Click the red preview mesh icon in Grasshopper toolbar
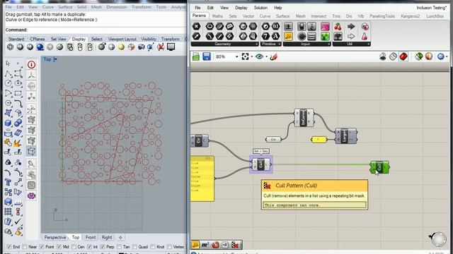This screenshot has width=453, height=254. pos(403,56)
